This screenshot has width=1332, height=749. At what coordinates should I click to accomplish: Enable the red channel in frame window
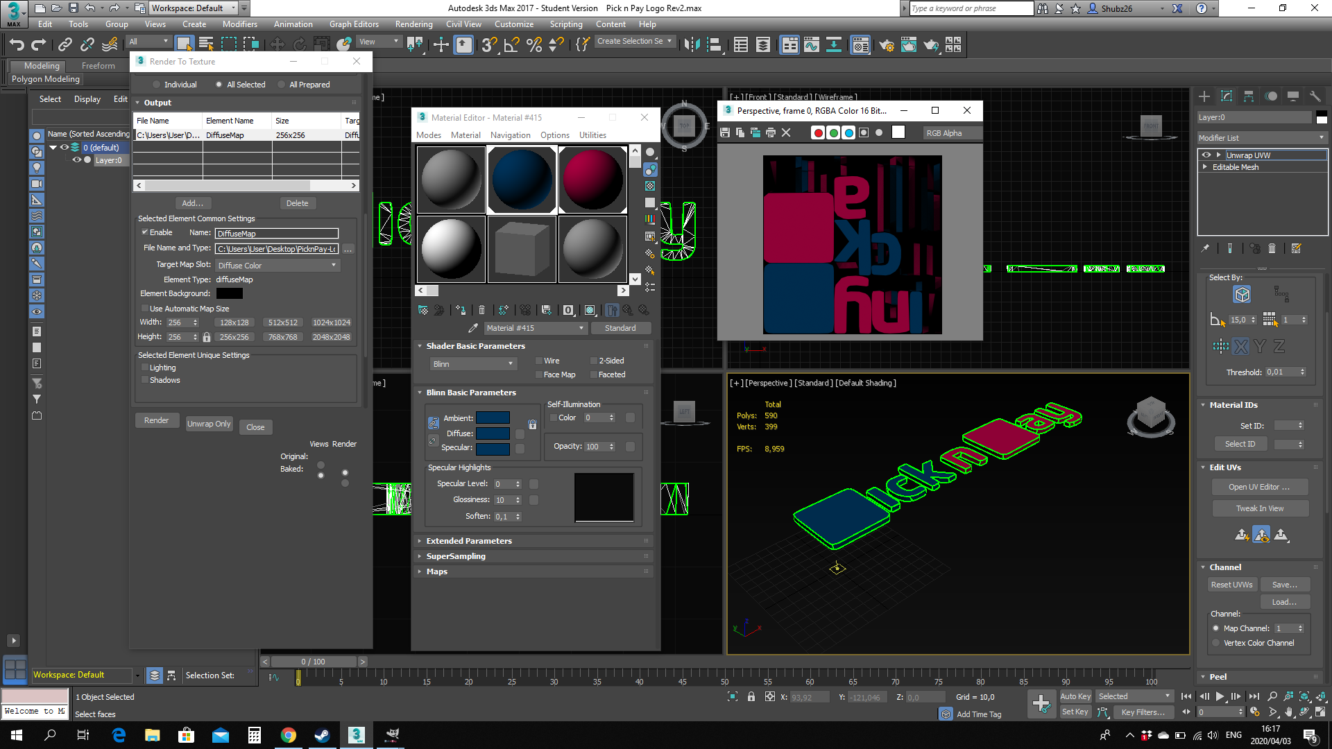[x=819, y=132]
